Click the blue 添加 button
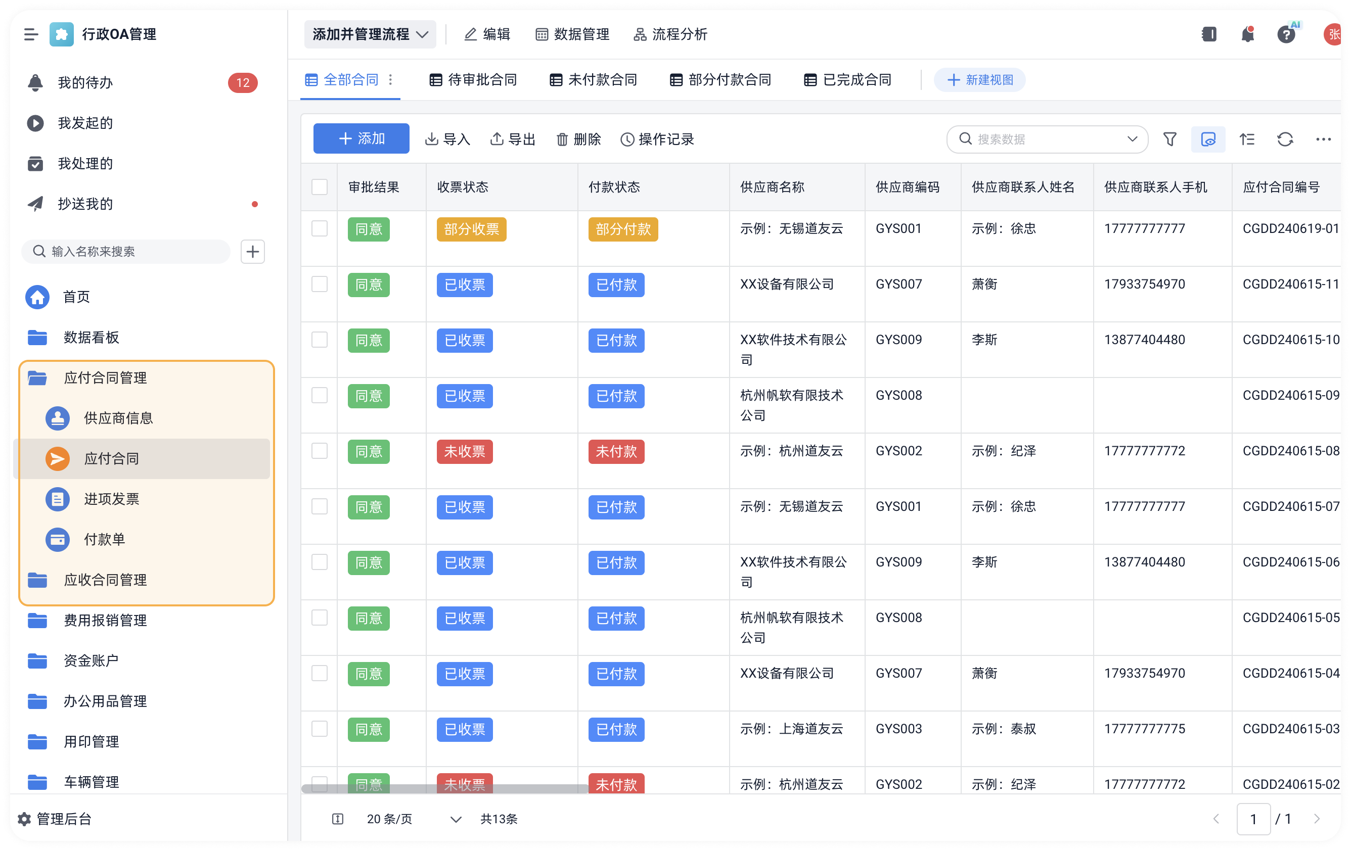The image size is (1351, 851). pyautogui.click(x=361, y=138)
